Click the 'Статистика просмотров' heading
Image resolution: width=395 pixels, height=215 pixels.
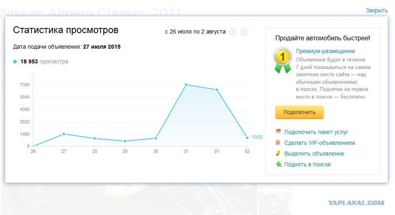(x=65, y=30)
